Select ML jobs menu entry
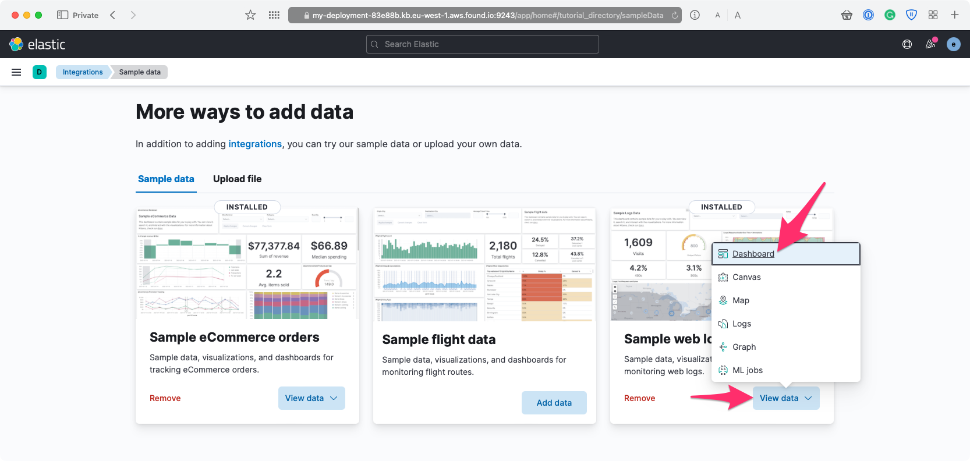This screenshot has width=970, height=461. coord(747,370)
